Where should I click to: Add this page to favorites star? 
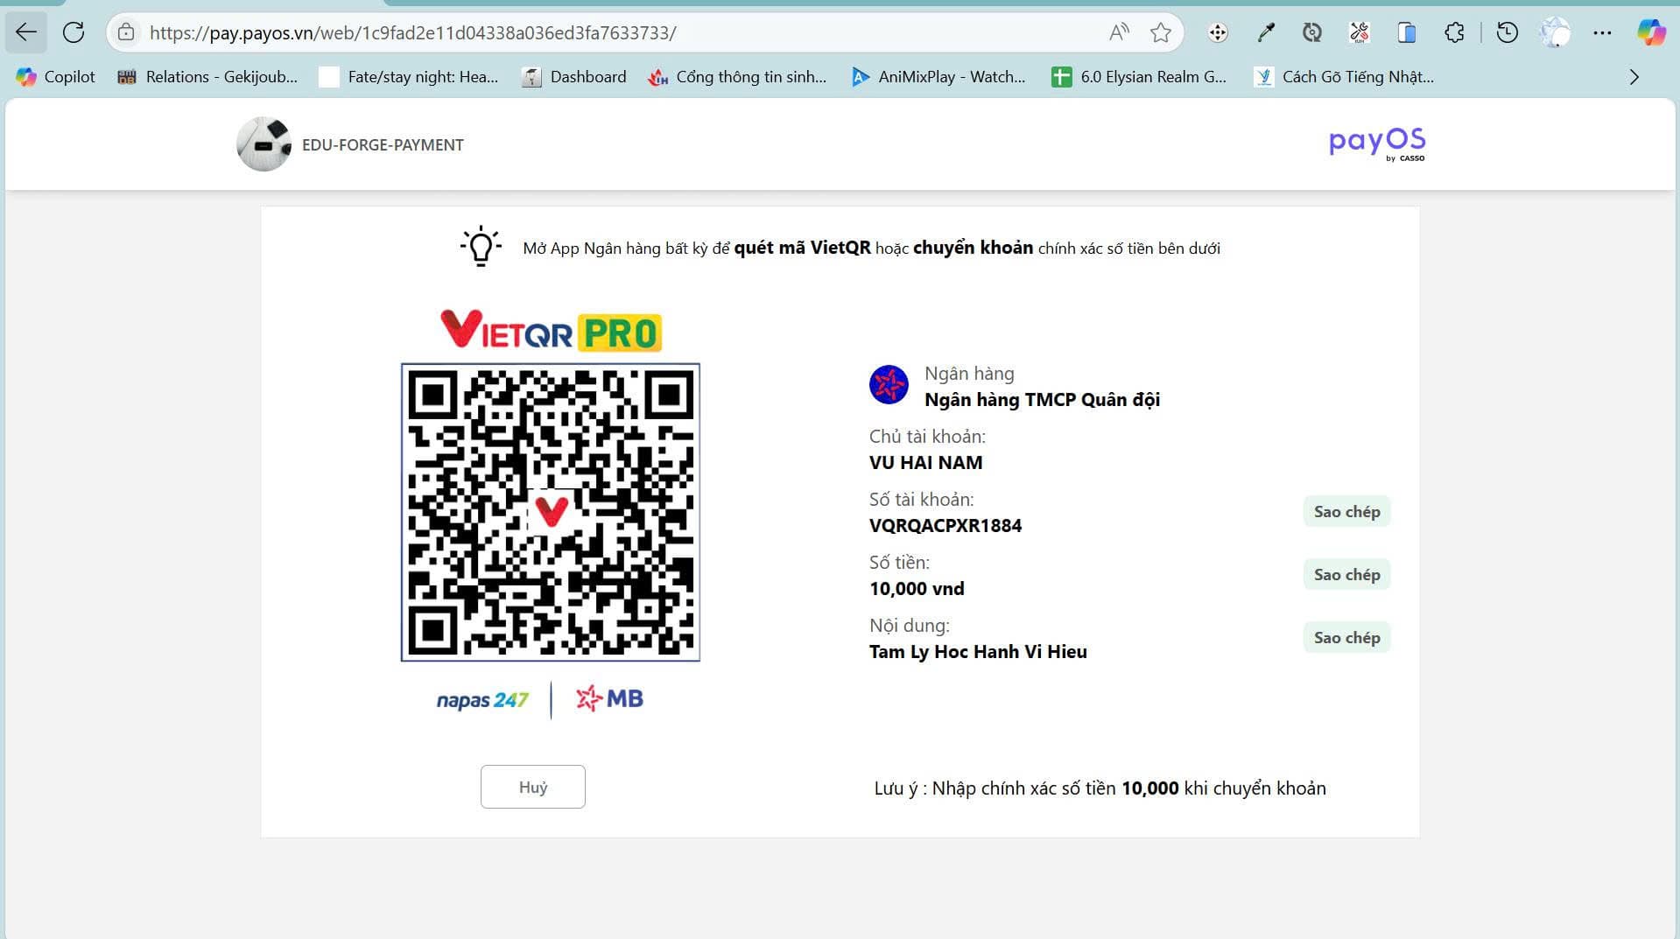pos(1161,32)
